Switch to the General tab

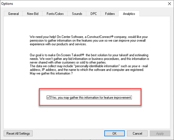coord(13,14)
